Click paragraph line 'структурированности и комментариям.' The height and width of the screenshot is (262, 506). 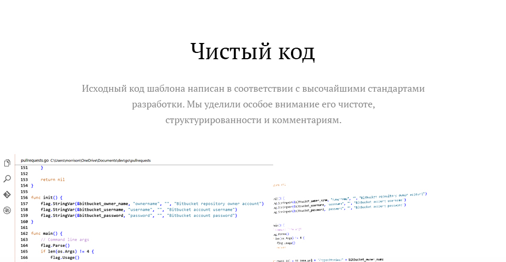pos(253,120)
